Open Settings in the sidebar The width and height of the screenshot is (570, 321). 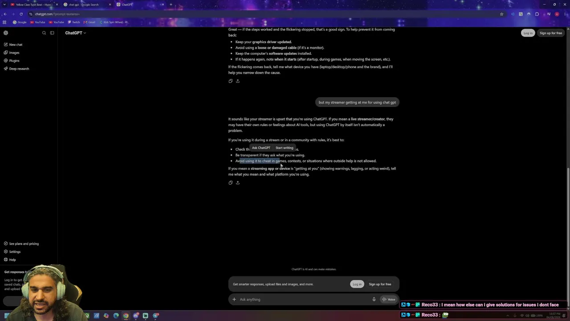12,252
